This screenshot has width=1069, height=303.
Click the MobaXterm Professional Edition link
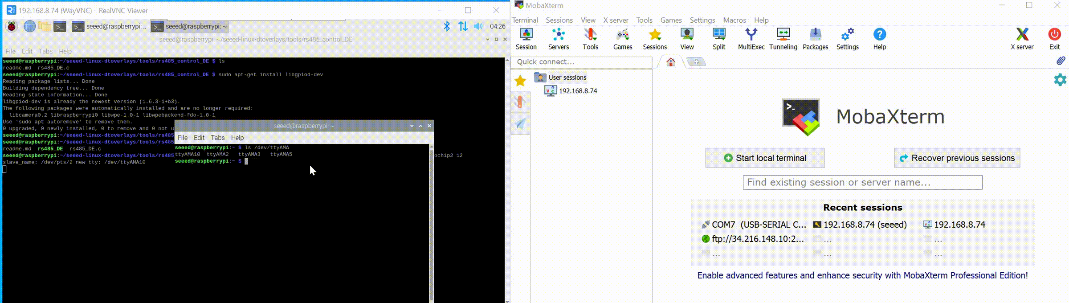862,275
